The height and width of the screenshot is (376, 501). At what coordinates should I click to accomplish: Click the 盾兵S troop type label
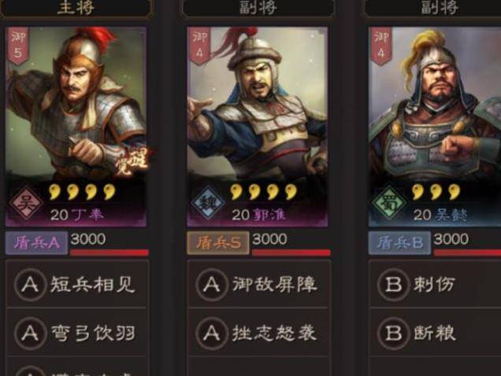point(218,243)
